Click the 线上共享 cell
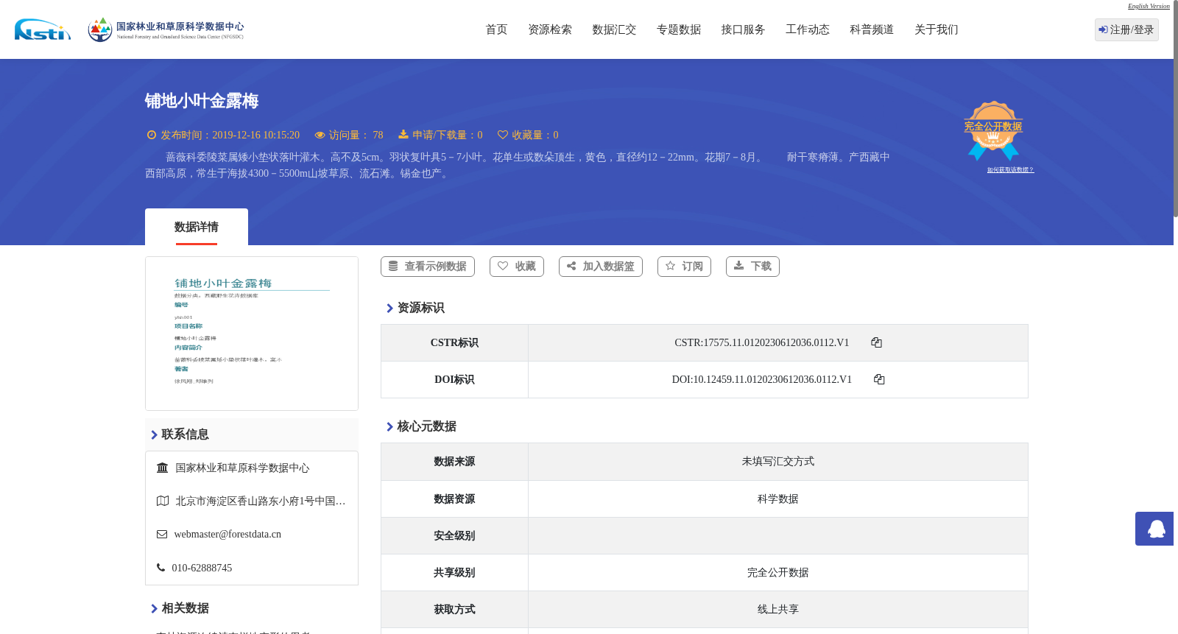The width and height of the screenshot is (1178, 634). [778, 609]
